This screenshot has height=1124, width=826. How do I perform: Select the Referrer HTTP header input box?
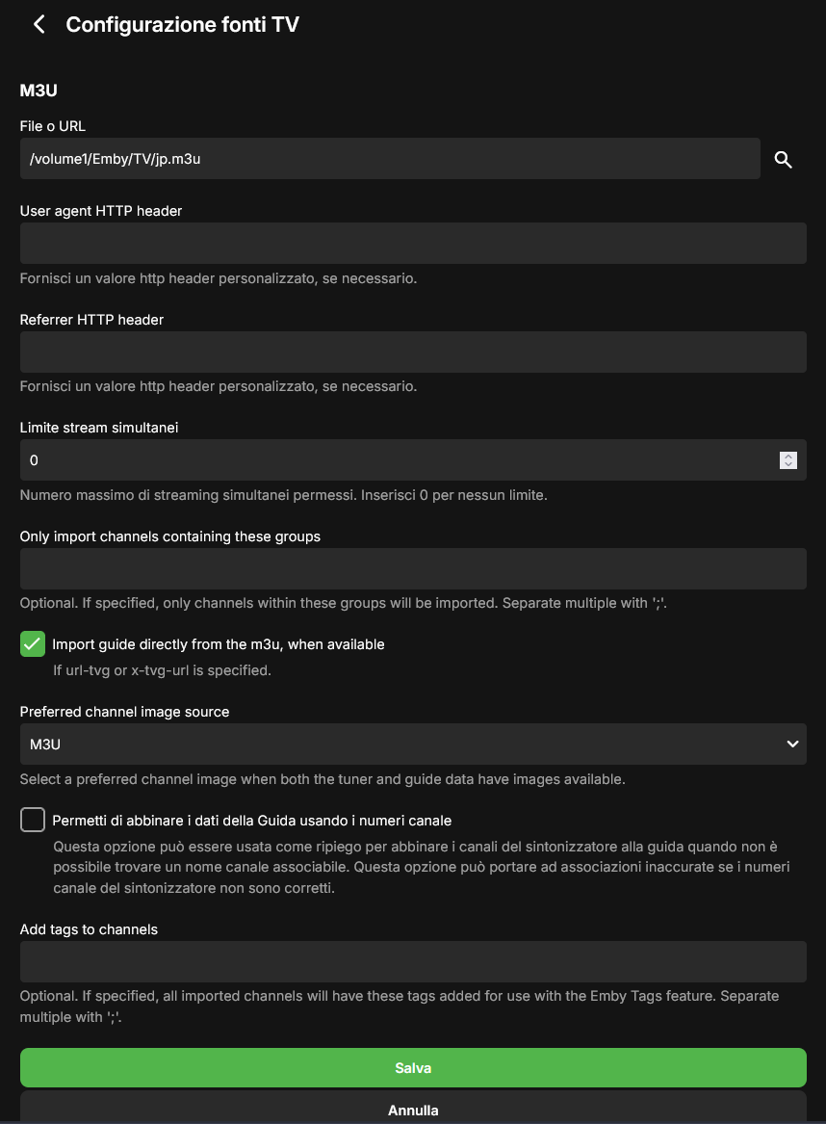(x=413, y=352)
